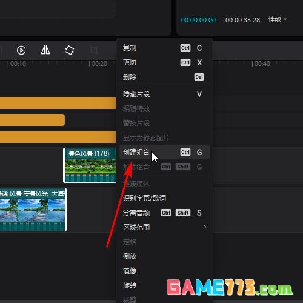This screenshot has width=303, height=303.
Task: Click the crop toolbar icon
Action: coord(94,50)
